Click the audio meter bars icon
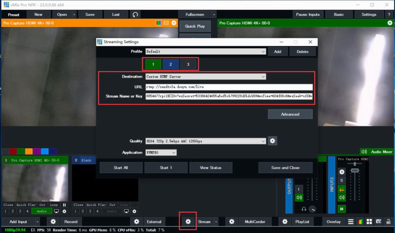This screenshot has width=395, height=233. (359, 222)
